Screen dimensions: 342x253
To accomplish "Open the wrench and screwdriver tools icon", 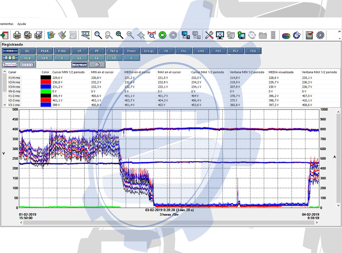I will 209,35.
